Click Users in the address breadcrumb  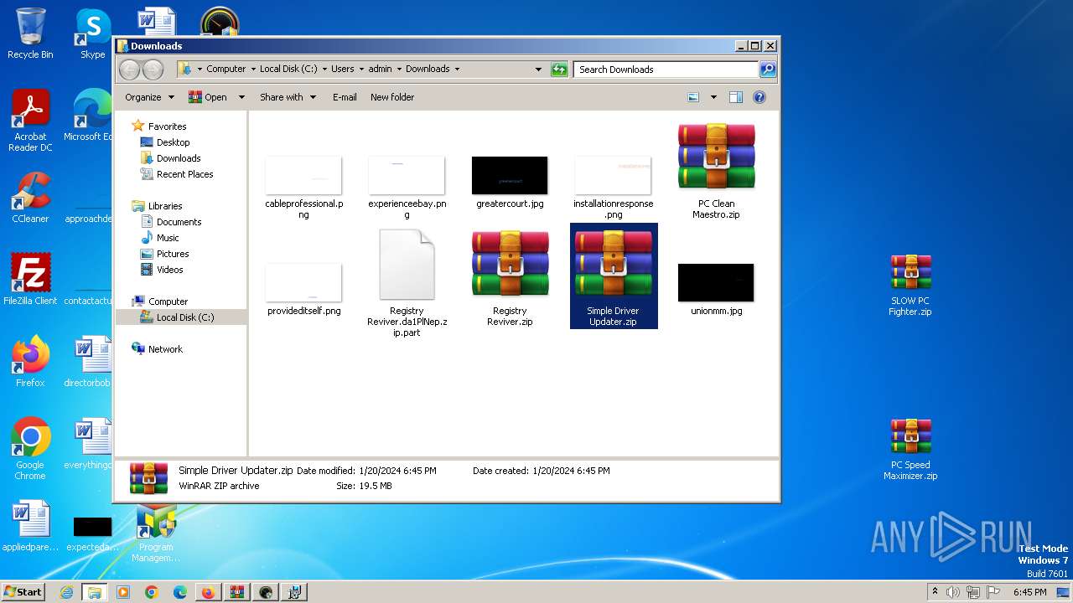click(342, 70)
